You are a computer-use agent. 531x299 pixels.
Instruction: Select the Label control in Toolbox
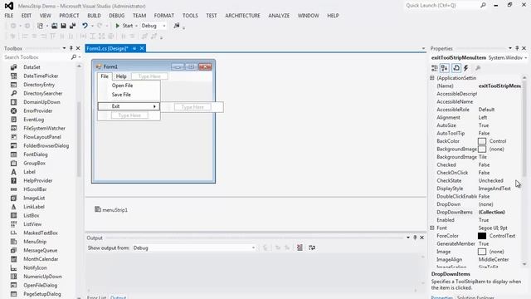pyautogui.click(x=30, y=172)
